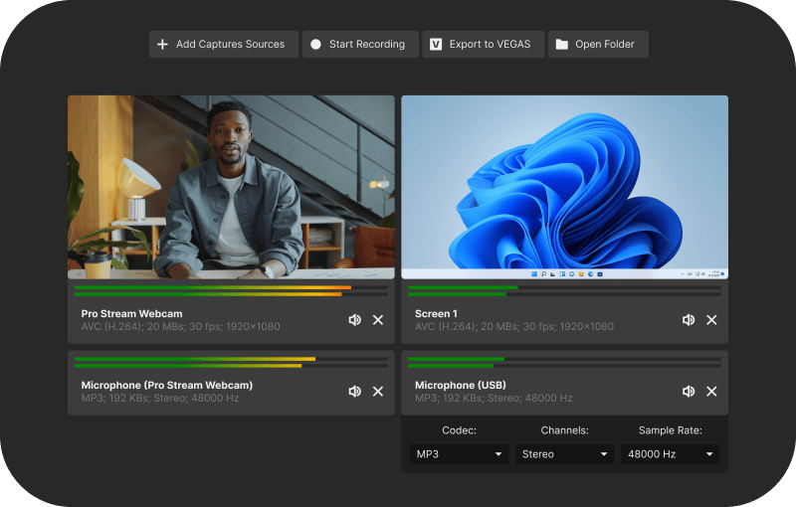Click the record circle icon

tap(315, 45)
